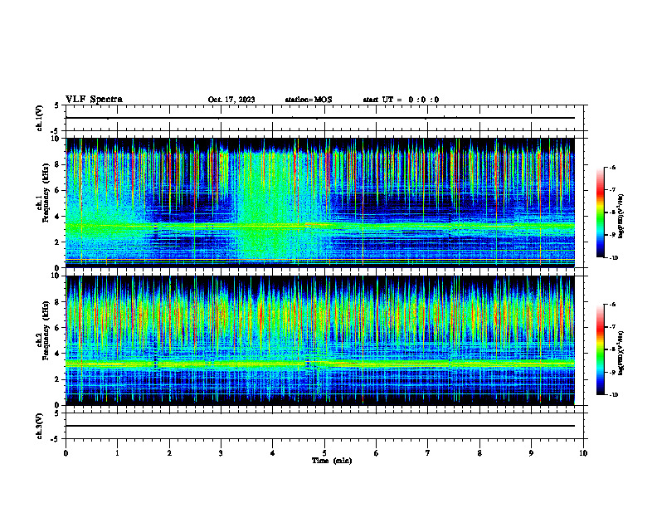
Task: Click the ch.1 spectrogram color scale bar
Action: pyautogui.click(x=600, y=212)
